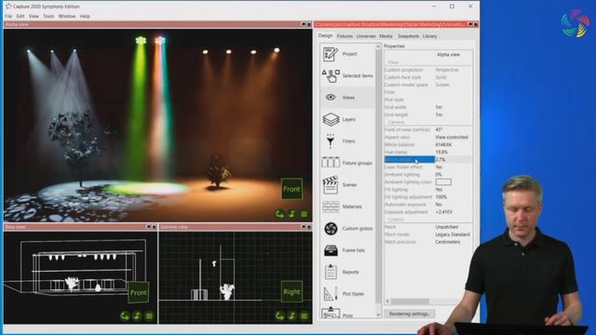Click the sidebar scroll-up arrow
The image size is (596, 335).
(378, 47)
